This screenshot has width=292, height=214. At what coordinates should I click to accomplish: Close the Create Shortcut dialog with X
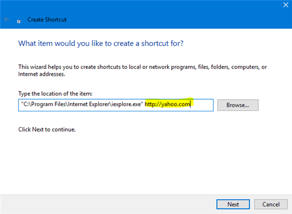286,5
